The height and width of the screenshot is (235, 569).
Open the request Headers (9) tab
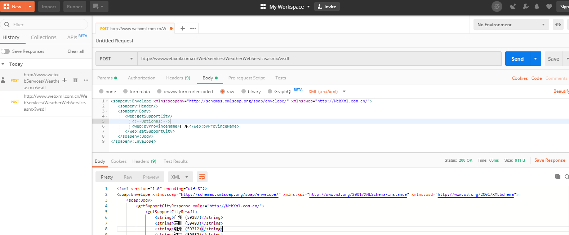[178, 78]
